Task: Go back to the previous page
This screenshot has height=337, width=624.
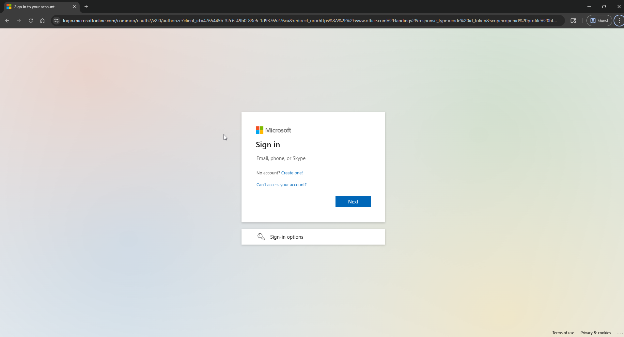Action: pyautogui.click(x=7, y=21)
